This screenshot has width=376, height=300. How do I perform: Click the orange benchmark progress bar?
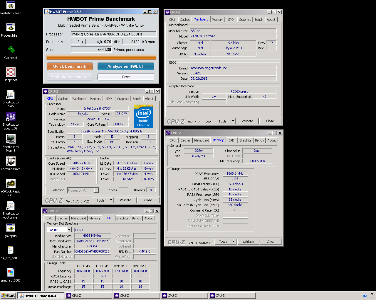pos(101,57)
